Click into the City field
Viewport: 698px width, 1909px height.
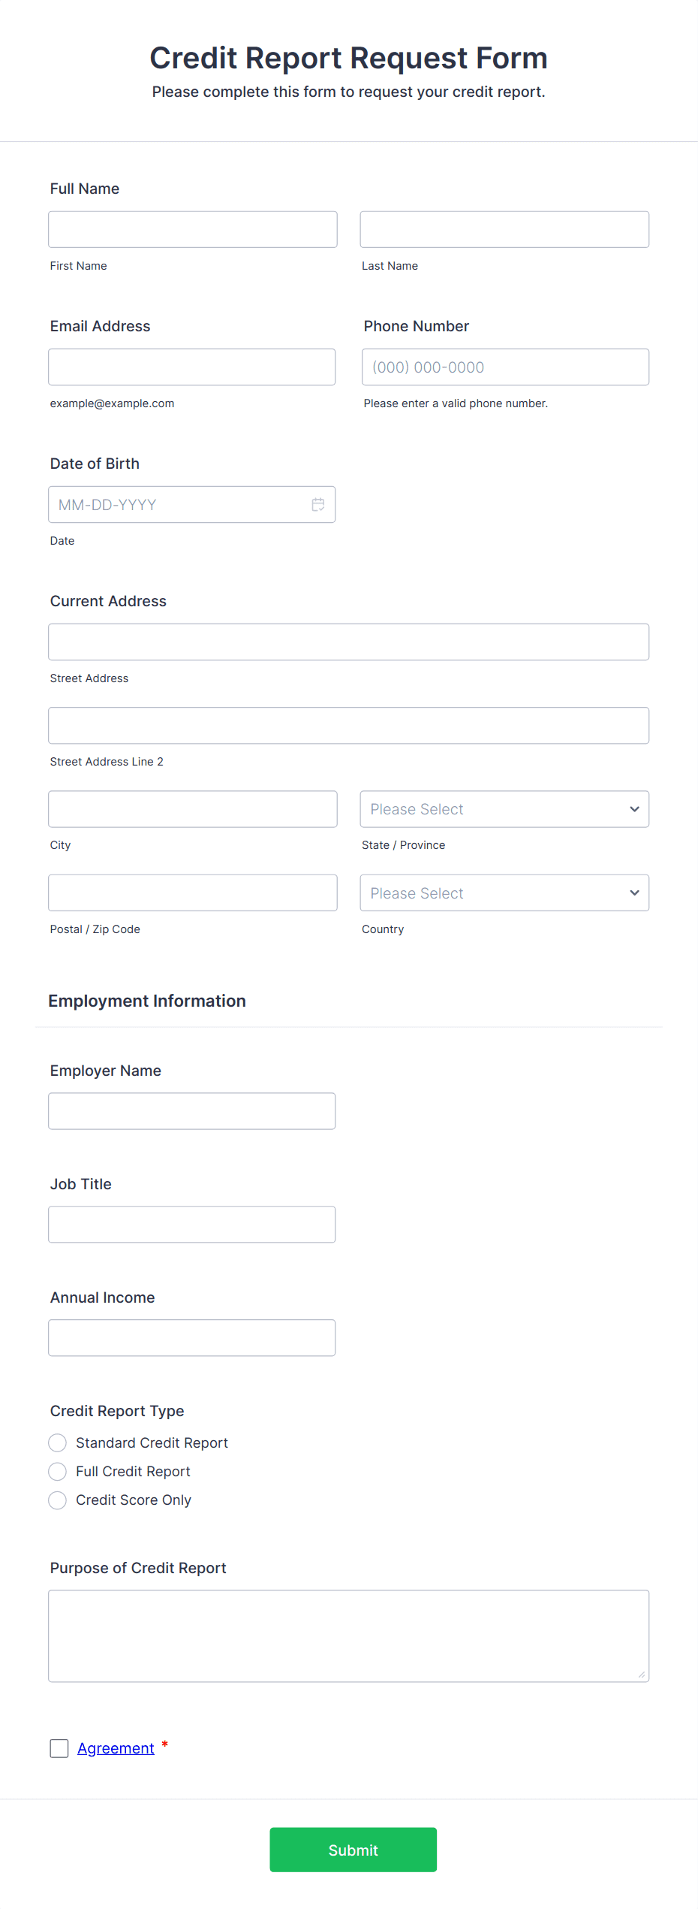point(192,809)
